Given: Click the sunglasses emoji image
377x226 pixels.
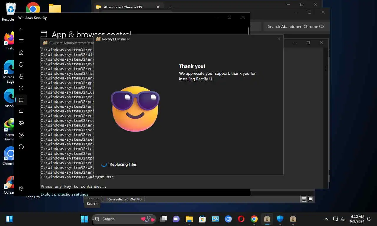Looking at the screenshot, I should (x=135, y=109).
